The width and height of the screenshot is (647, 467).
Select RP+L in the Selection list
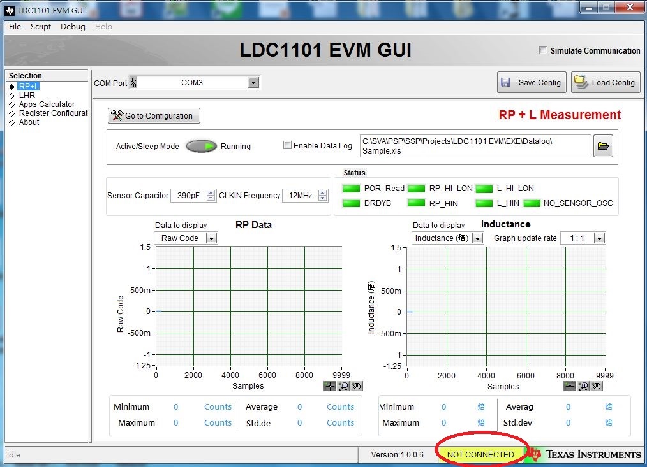(x=29, y=86)
